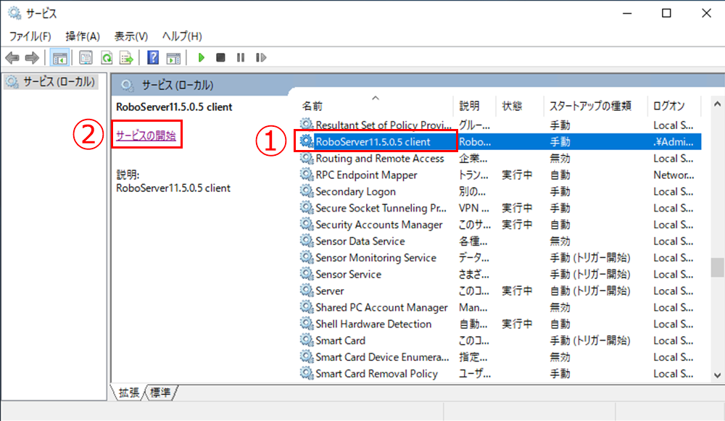
Task: Select the Smart Card service name
Action: coord(340,341)
